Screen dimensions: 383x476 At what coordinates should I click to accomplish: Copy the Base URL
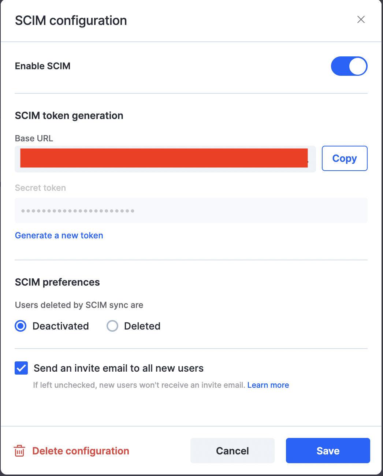click(345, 159)
